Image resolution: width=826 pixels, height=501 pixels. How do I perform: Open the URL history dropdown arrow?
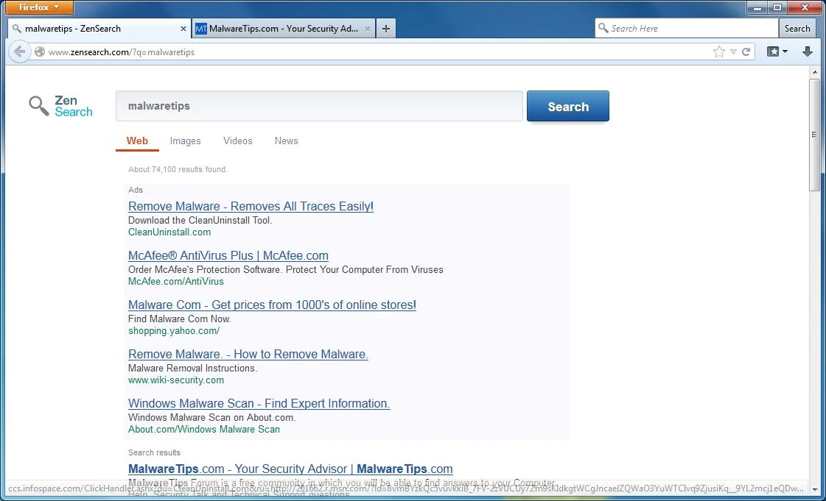pyautogui.click(x=732, y=52)
